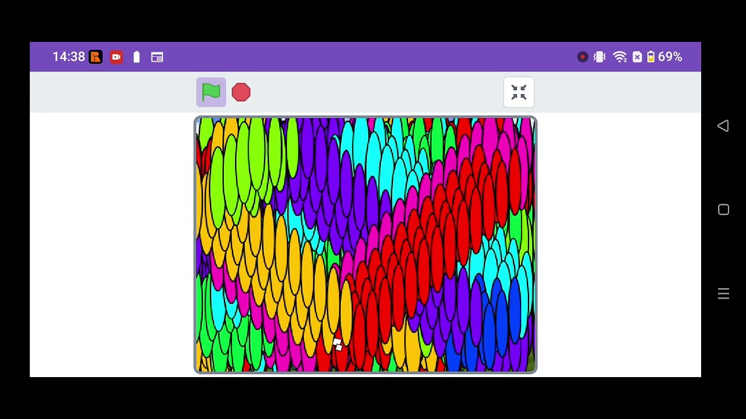Tap the 69% battery percentage text

[670, 57]
